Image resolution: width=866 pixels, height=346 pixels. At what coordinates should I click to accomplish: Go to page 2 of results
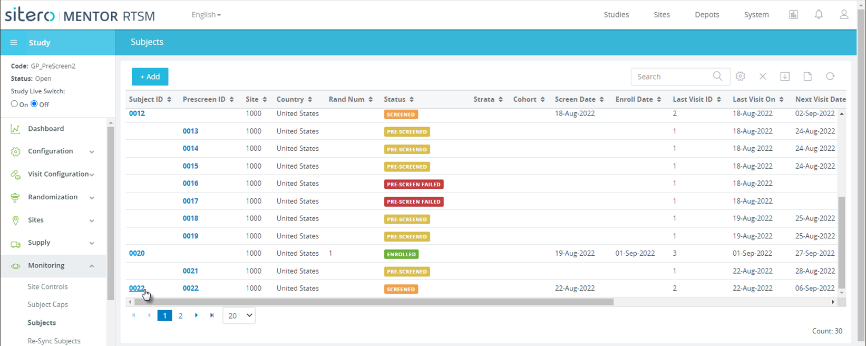point(180,316)
